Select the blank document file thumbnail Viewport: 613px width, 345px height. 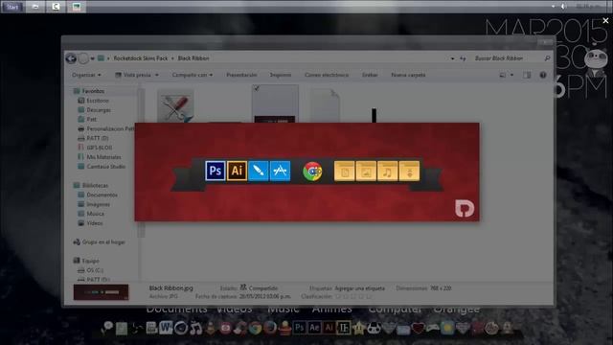(325, 106)
